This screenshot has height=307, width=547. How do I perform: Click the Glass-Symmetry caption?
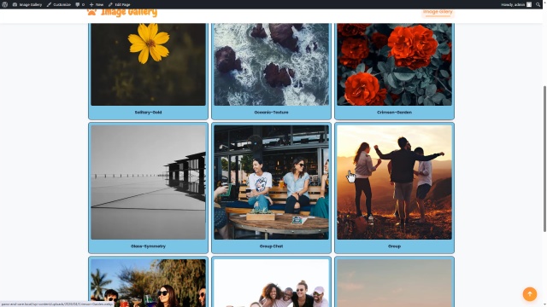click(148, 246)
